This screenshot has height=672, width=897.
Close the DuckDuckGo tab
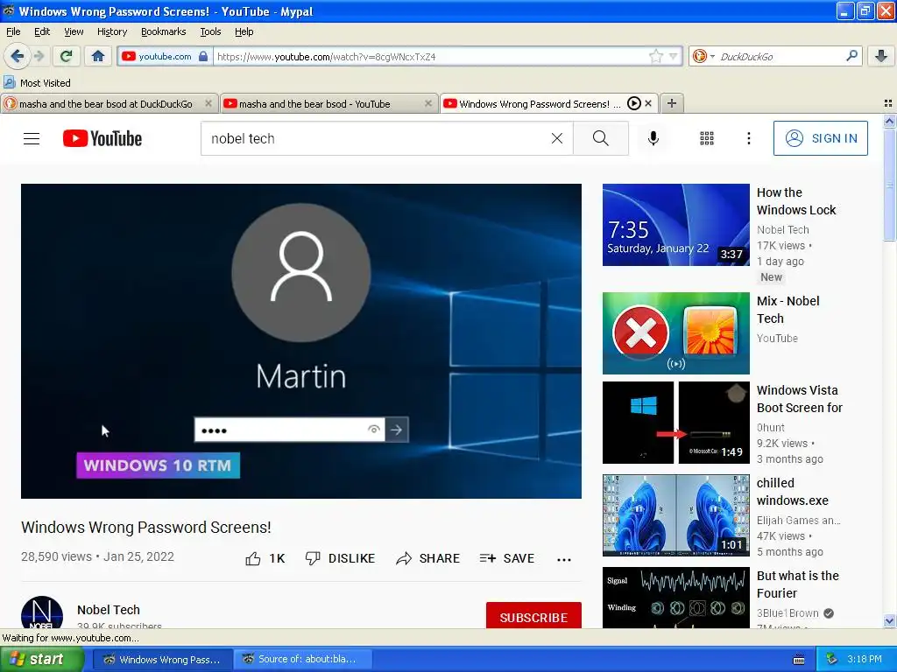tap(208, 103)
